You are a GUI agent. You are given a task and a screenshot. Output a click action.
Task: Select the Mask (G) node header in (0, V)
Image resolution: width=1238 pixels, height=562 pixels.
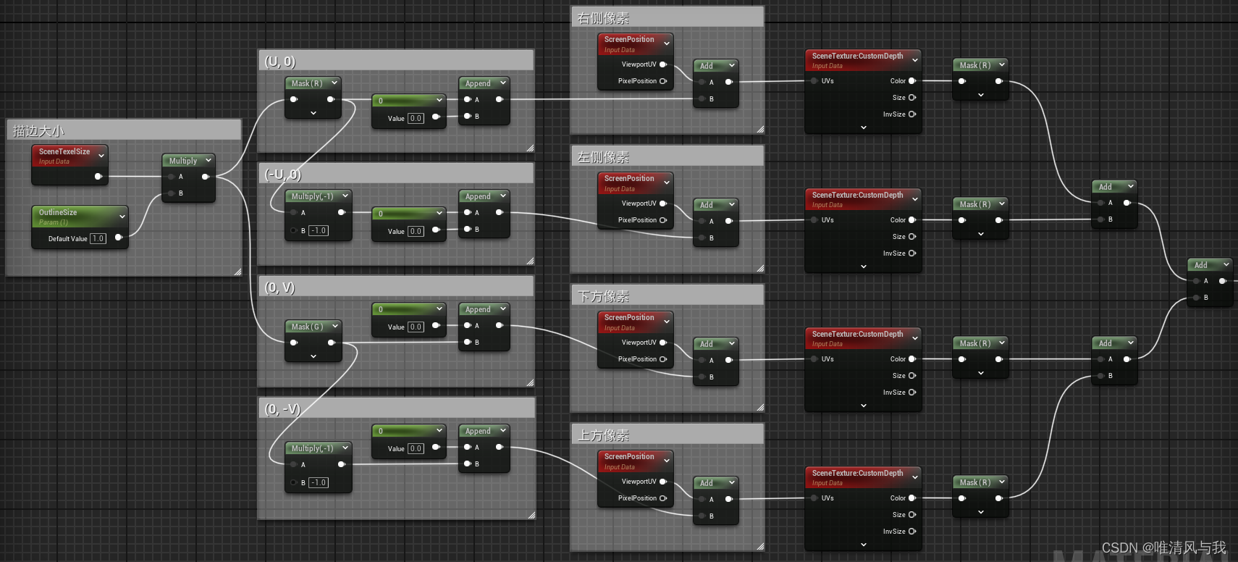point(313,327)
